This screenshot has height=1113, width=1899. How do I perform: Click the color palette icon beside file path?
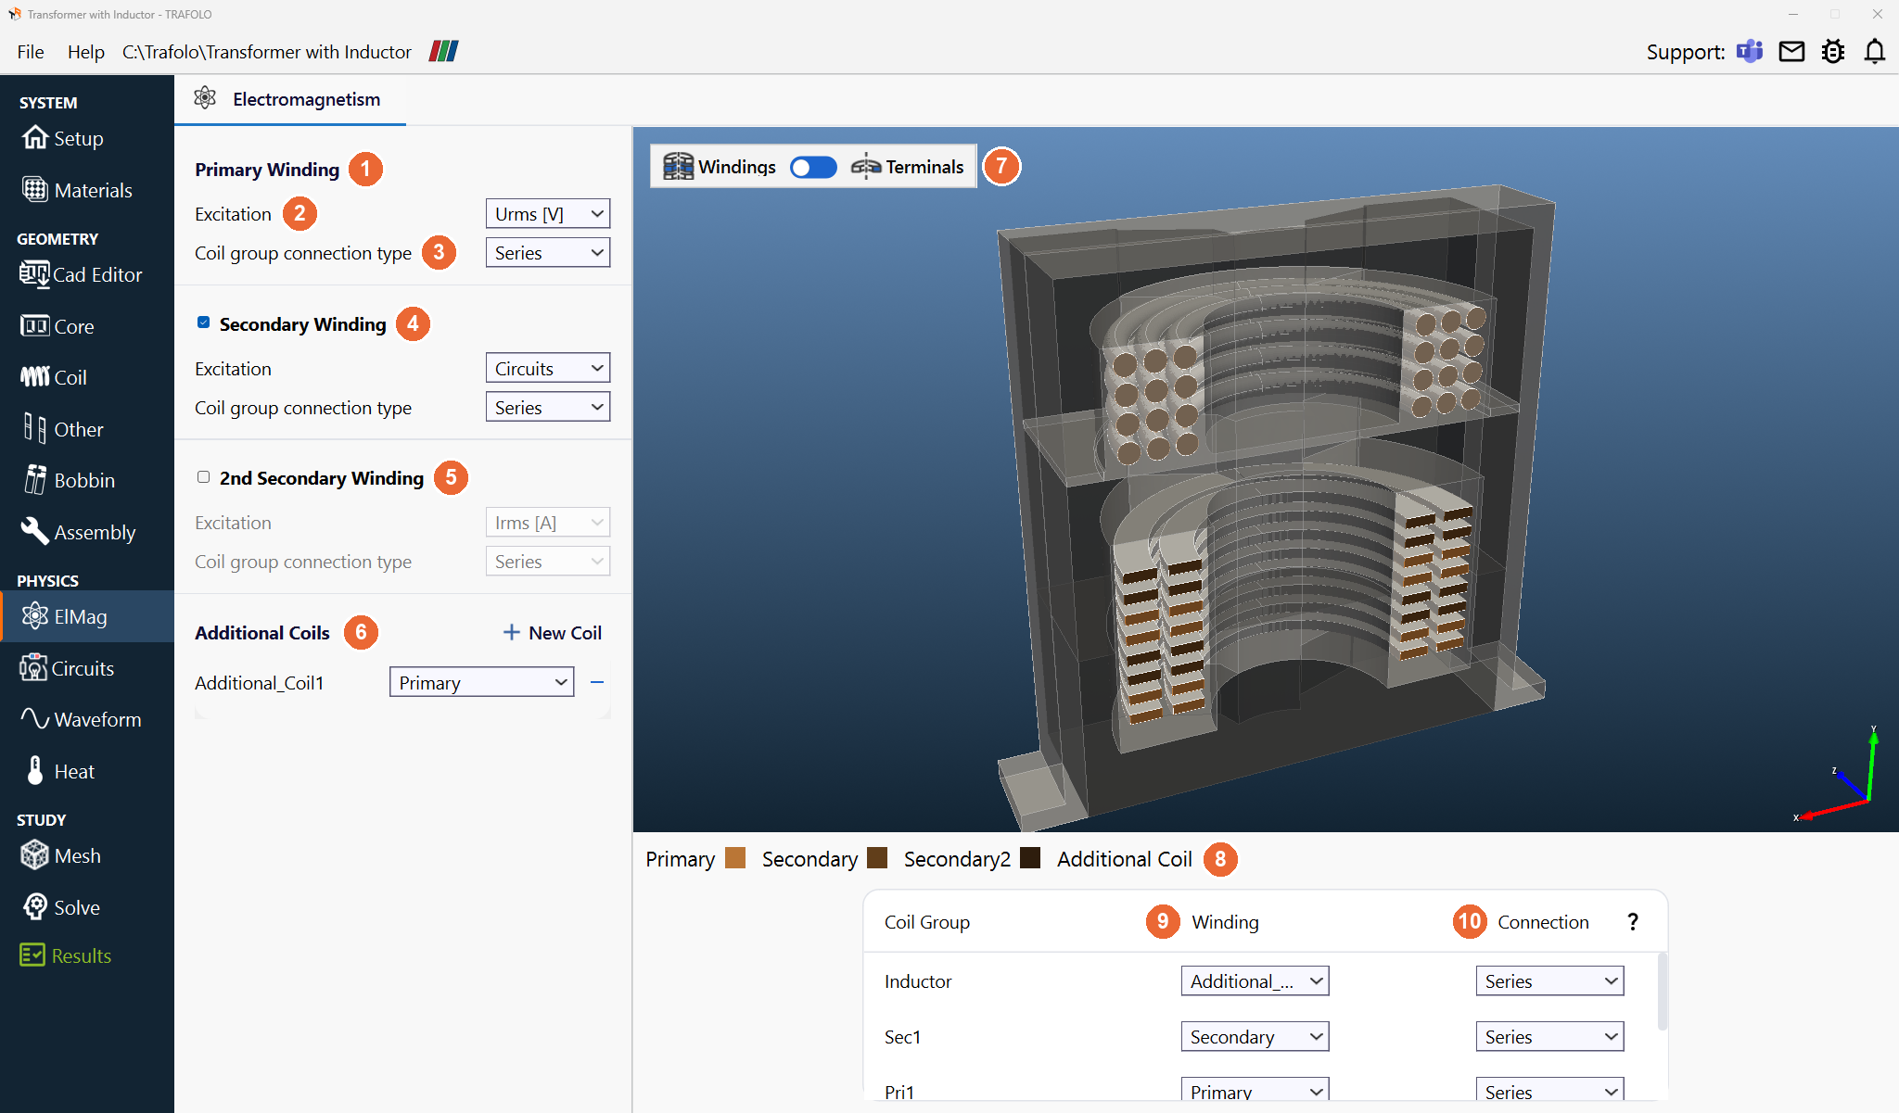444,52
